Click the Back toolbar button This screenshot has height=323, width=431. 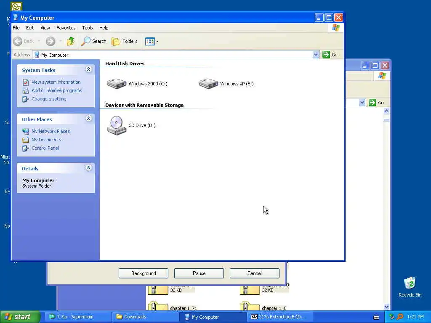click(x=24, y=41)
